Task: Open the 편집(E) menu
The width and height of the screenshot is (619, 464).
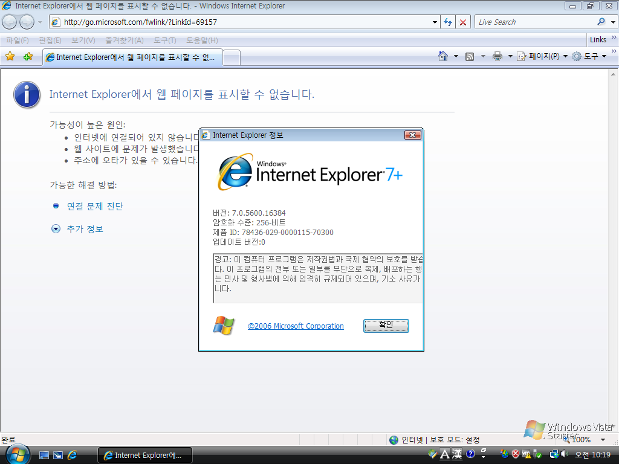Action: [50, 40]
